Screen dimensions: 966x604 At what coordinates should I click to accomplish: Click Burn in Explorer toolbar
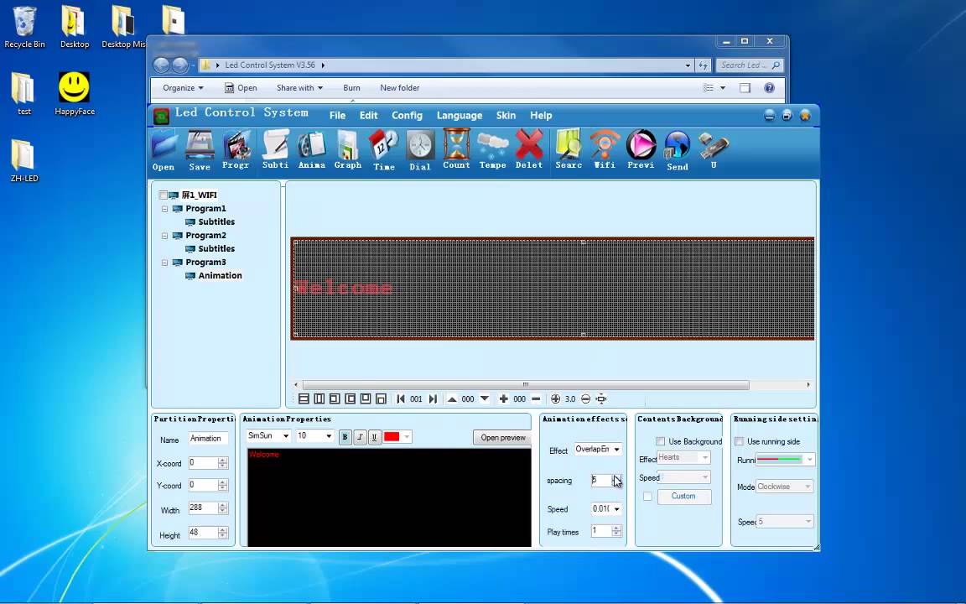[352, 88]
